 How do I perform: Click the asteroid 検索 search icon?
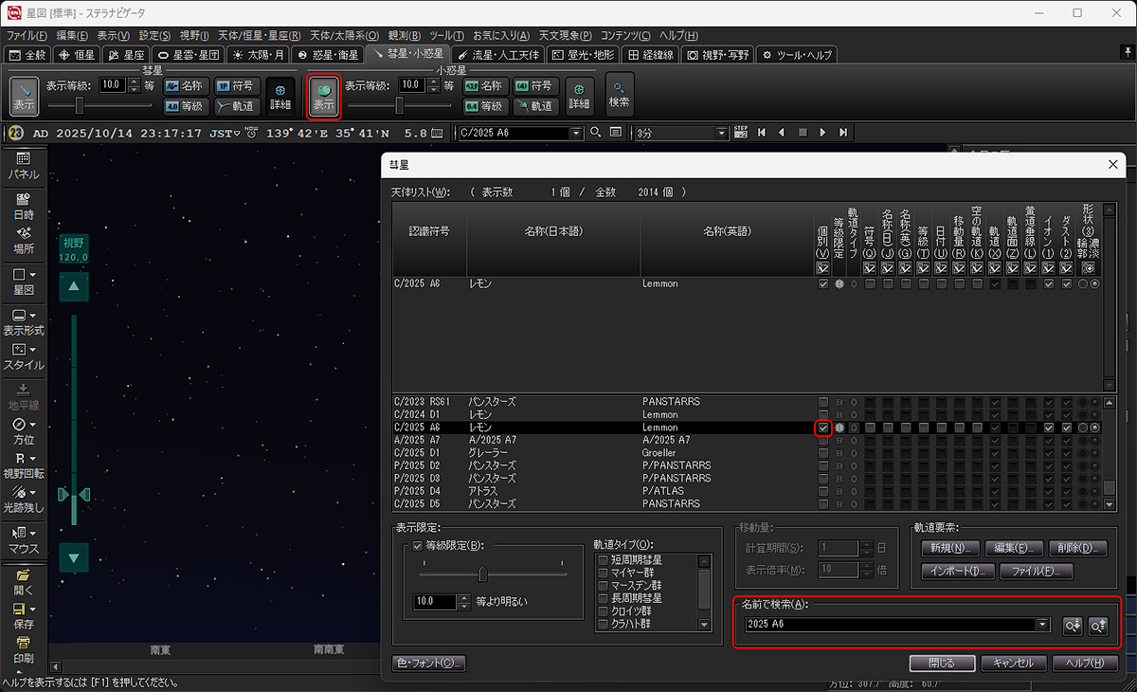[620, 94]
